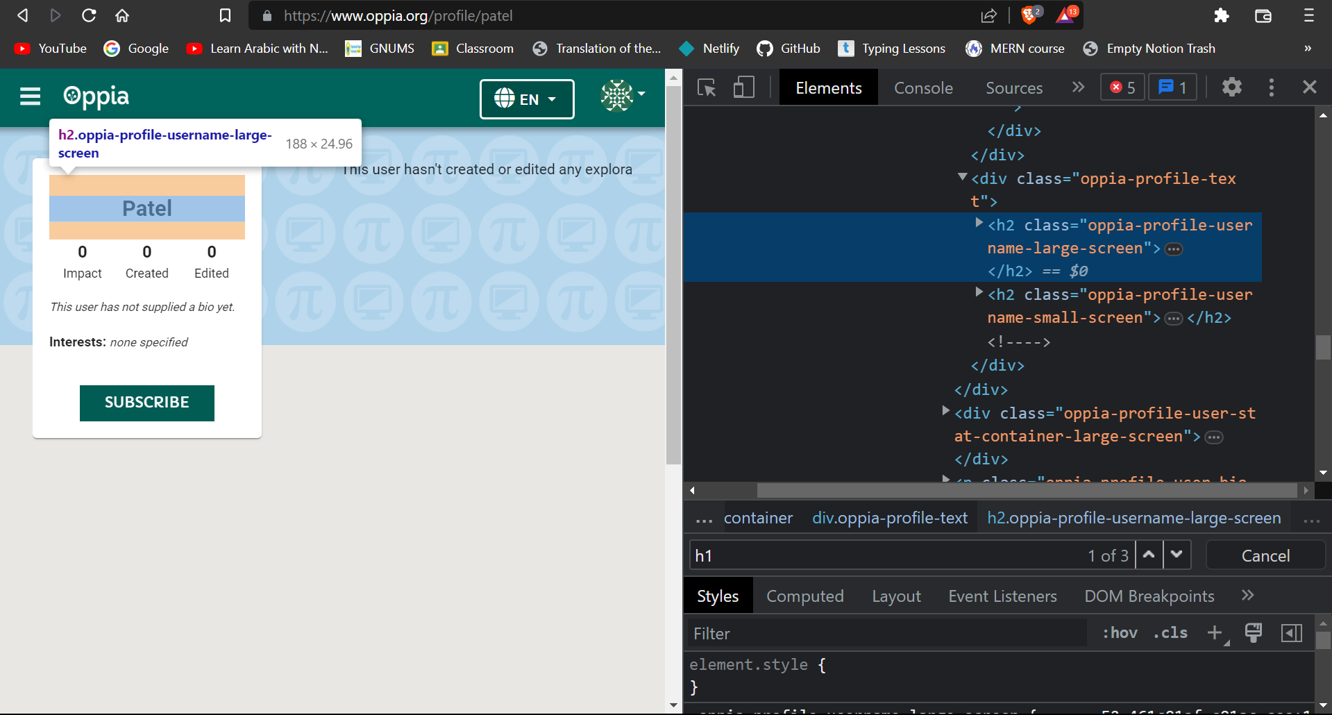
Task: Toggle the print media rendering emulation icon
Action: (1254, 633)
